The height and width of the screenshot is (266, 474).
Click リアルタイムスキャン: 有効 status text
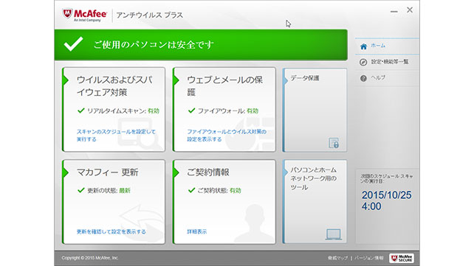pos(123,111)
